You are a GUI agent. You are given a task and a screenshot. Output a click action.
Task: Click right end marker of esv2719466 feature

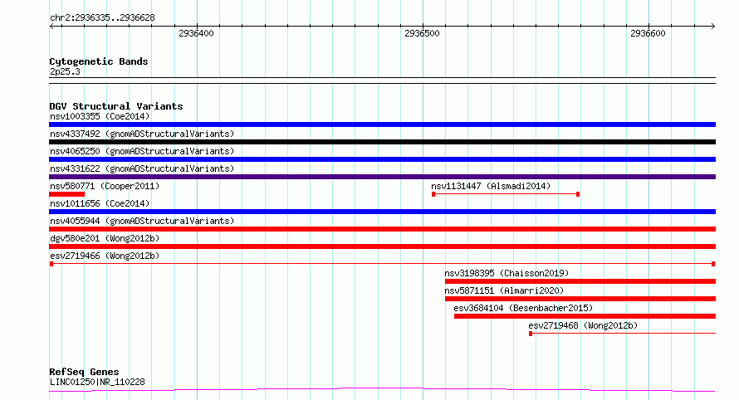pyautogui.click(x=713, y=264)
